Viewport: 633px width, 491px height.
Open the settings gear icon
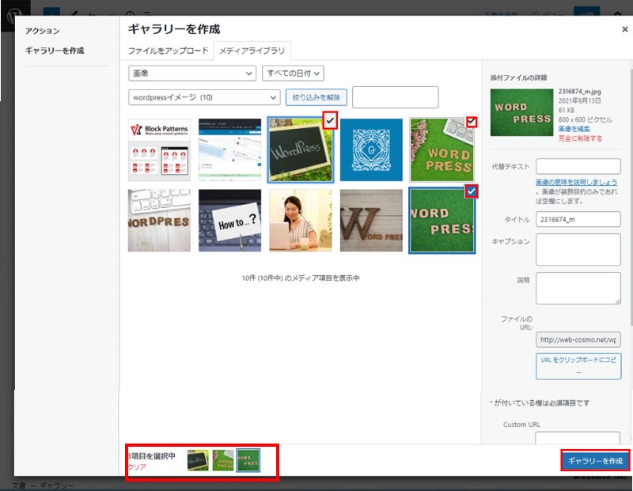617,14
